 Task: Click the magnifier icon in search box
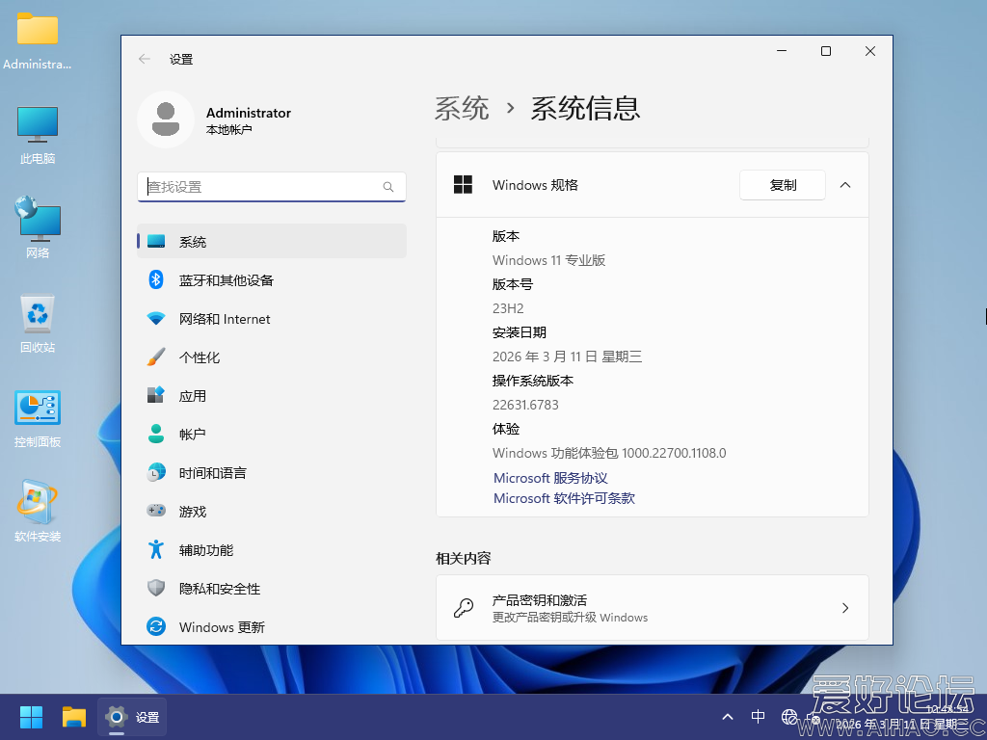tap(388, 187)
